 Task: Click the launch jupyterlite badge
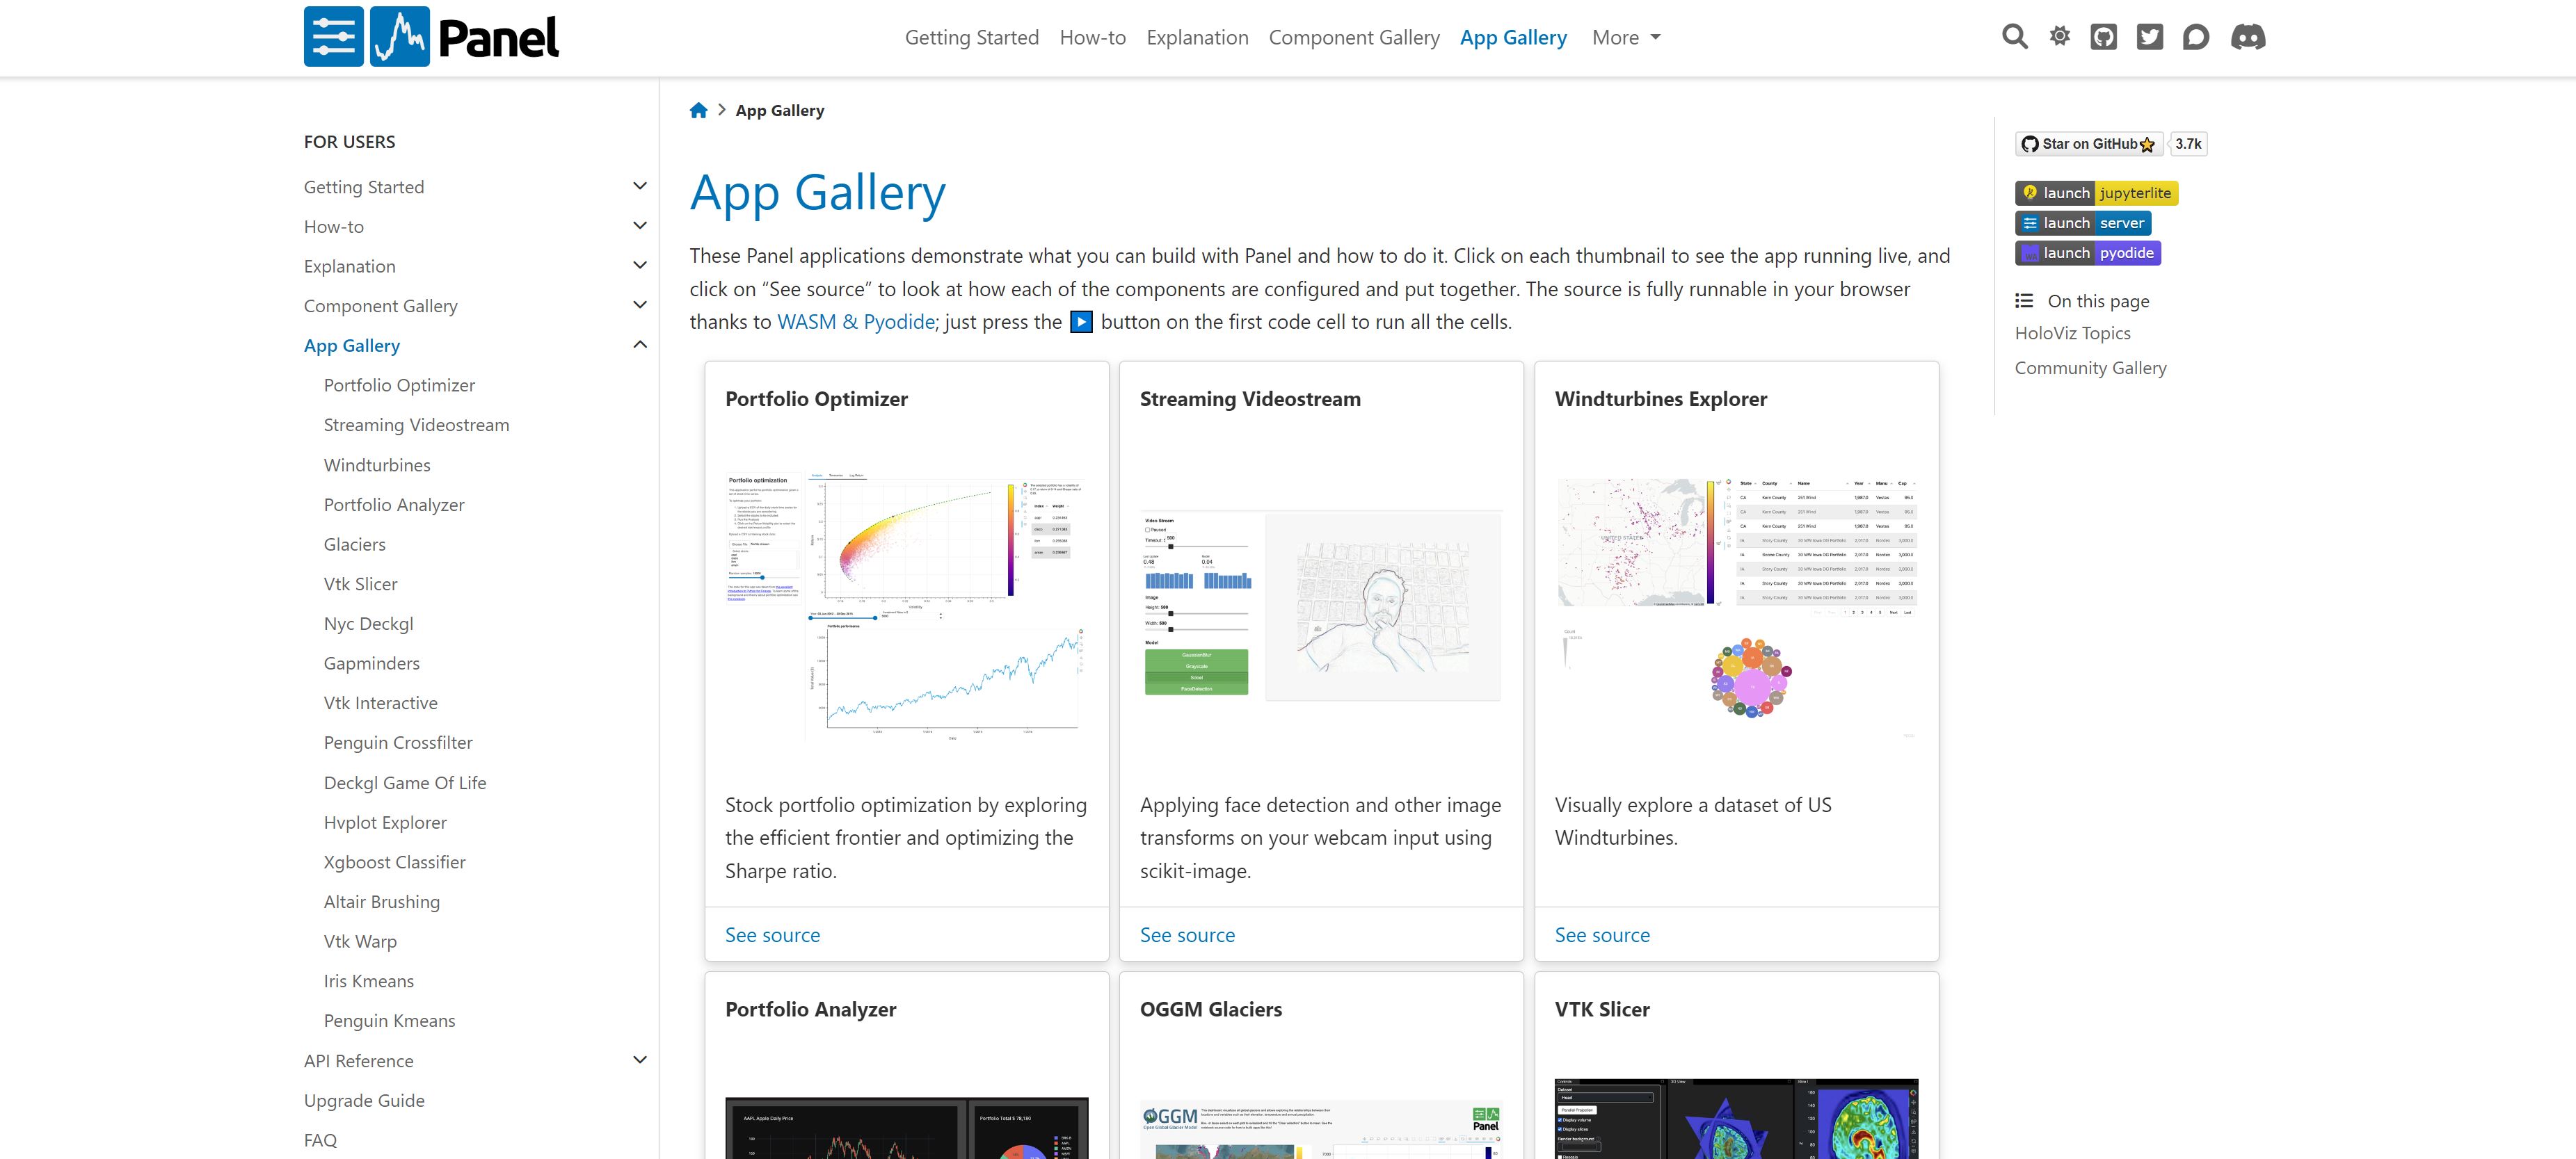[2096, 193]
